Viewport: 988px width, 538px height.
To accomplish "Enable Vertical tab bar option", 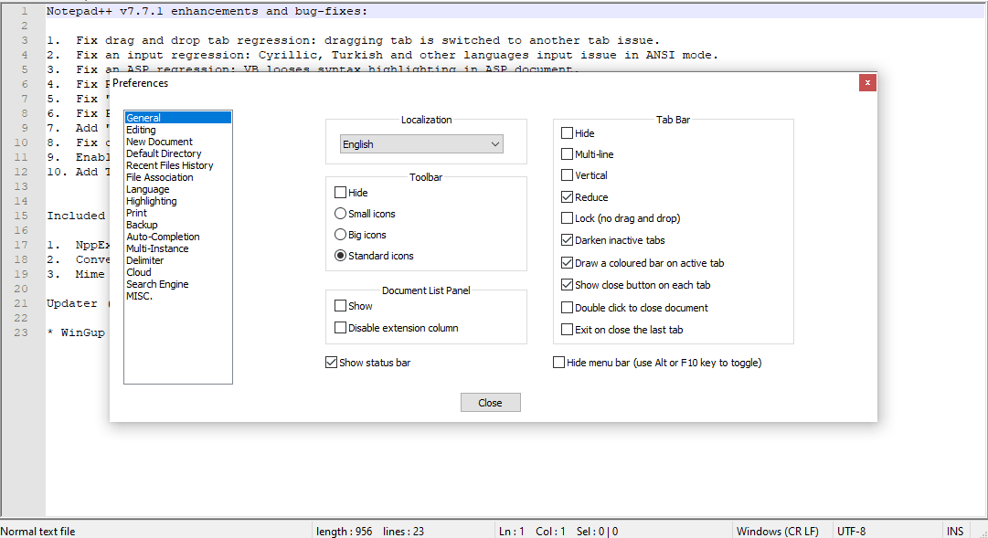I will click(568, 174).
